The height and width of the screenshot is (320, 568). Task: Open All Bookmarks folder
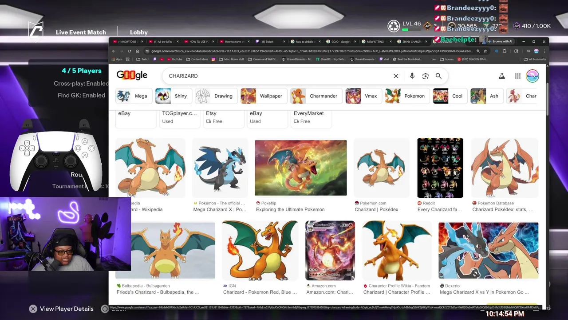[535, 59]
